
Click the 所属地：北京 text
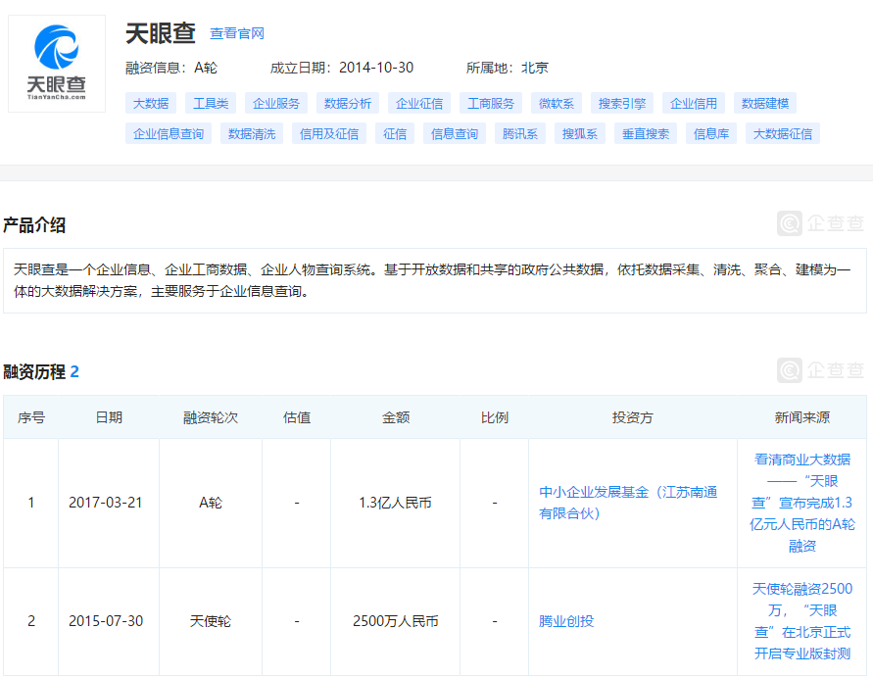(x=508, y=68)
